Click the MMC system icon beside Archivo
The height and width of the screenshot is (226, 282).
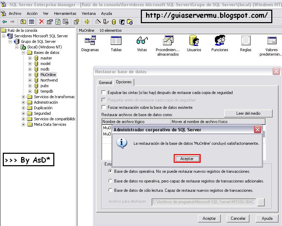(3, 13)
